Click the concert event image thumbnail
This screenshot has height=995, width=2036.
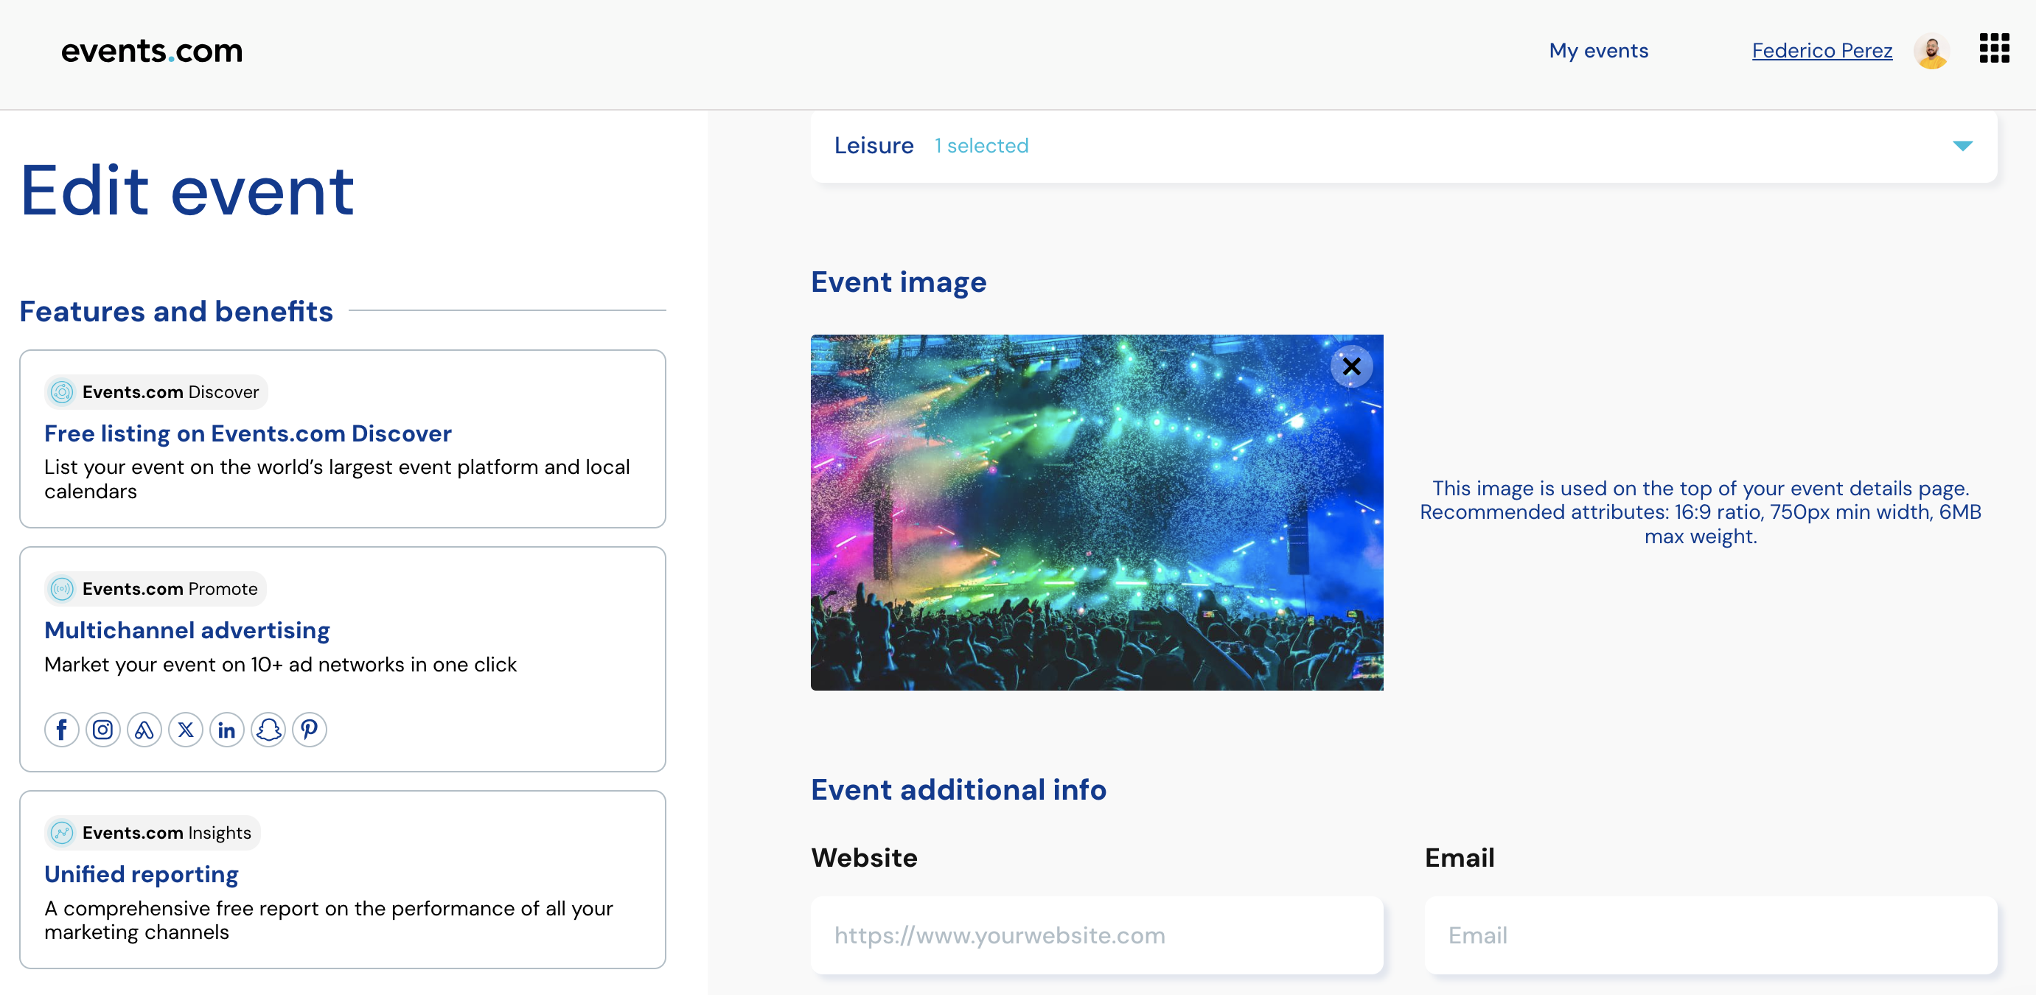(1097, 512)
